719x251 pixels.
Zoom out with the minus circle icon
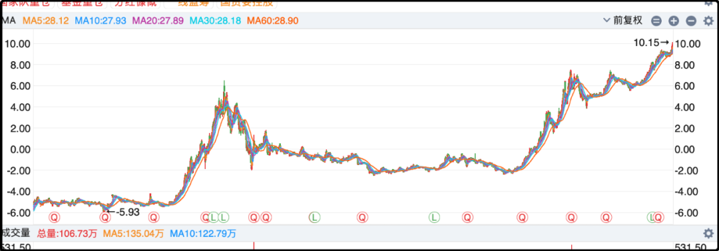point(691,21)
